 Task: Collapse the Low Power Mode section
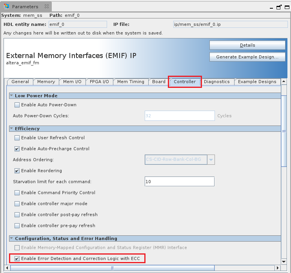[12, 96]
